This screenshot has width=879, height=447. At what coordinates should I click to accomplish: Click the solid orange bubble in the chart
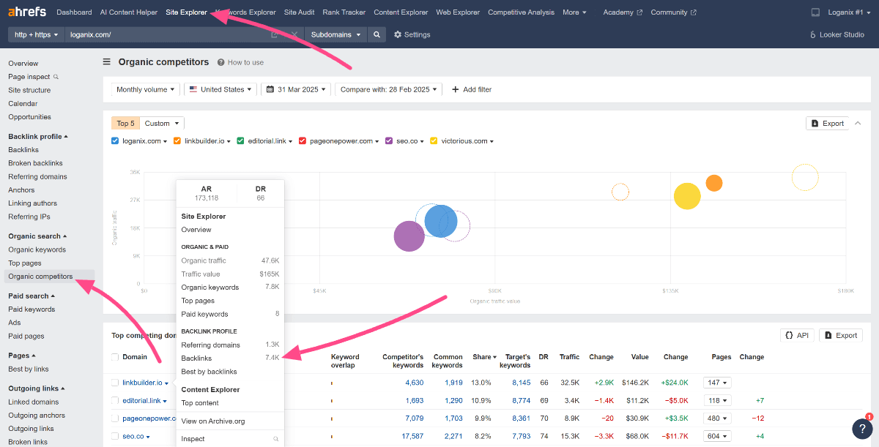[x=714, y=183]
